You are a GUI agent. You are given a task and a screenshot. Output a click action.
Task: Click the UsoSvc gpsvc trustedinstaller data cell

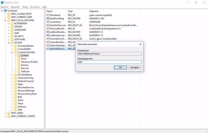click(103, 39)
